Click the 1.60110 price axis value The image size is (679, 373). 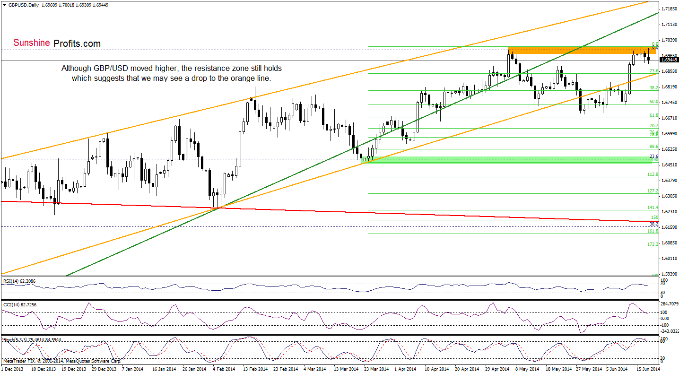670,258
